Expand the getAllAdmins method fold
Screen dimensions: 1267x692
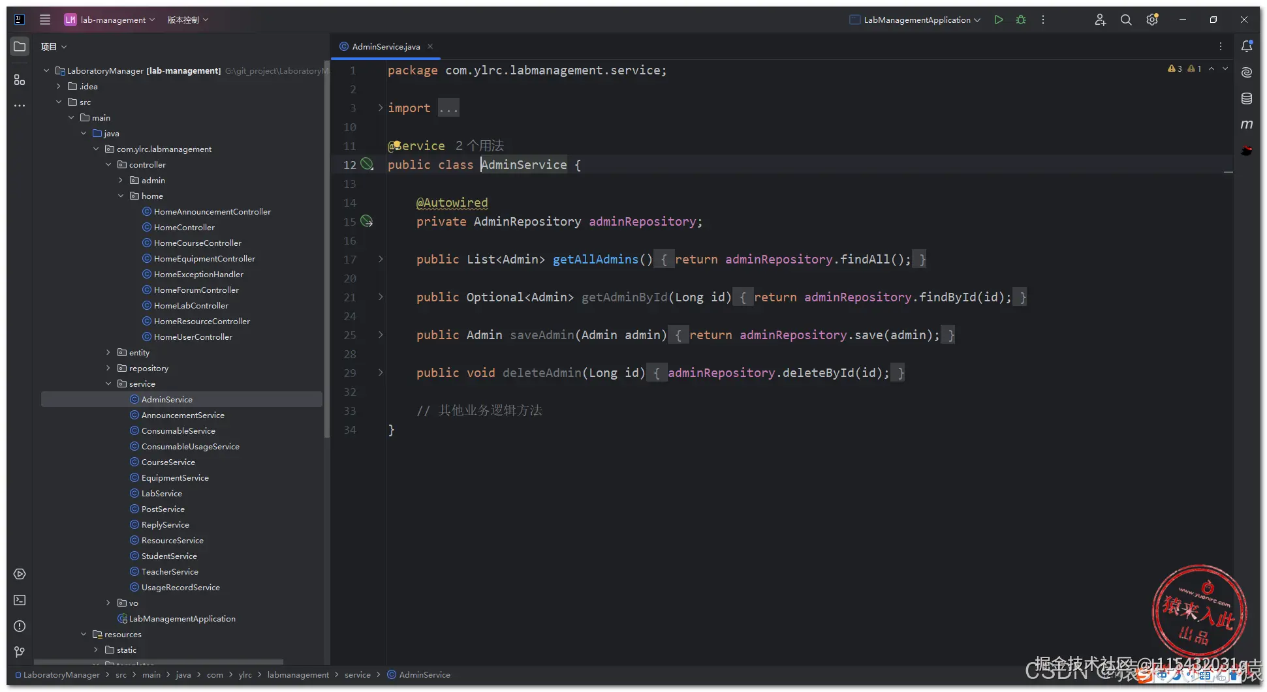(381, 259)
